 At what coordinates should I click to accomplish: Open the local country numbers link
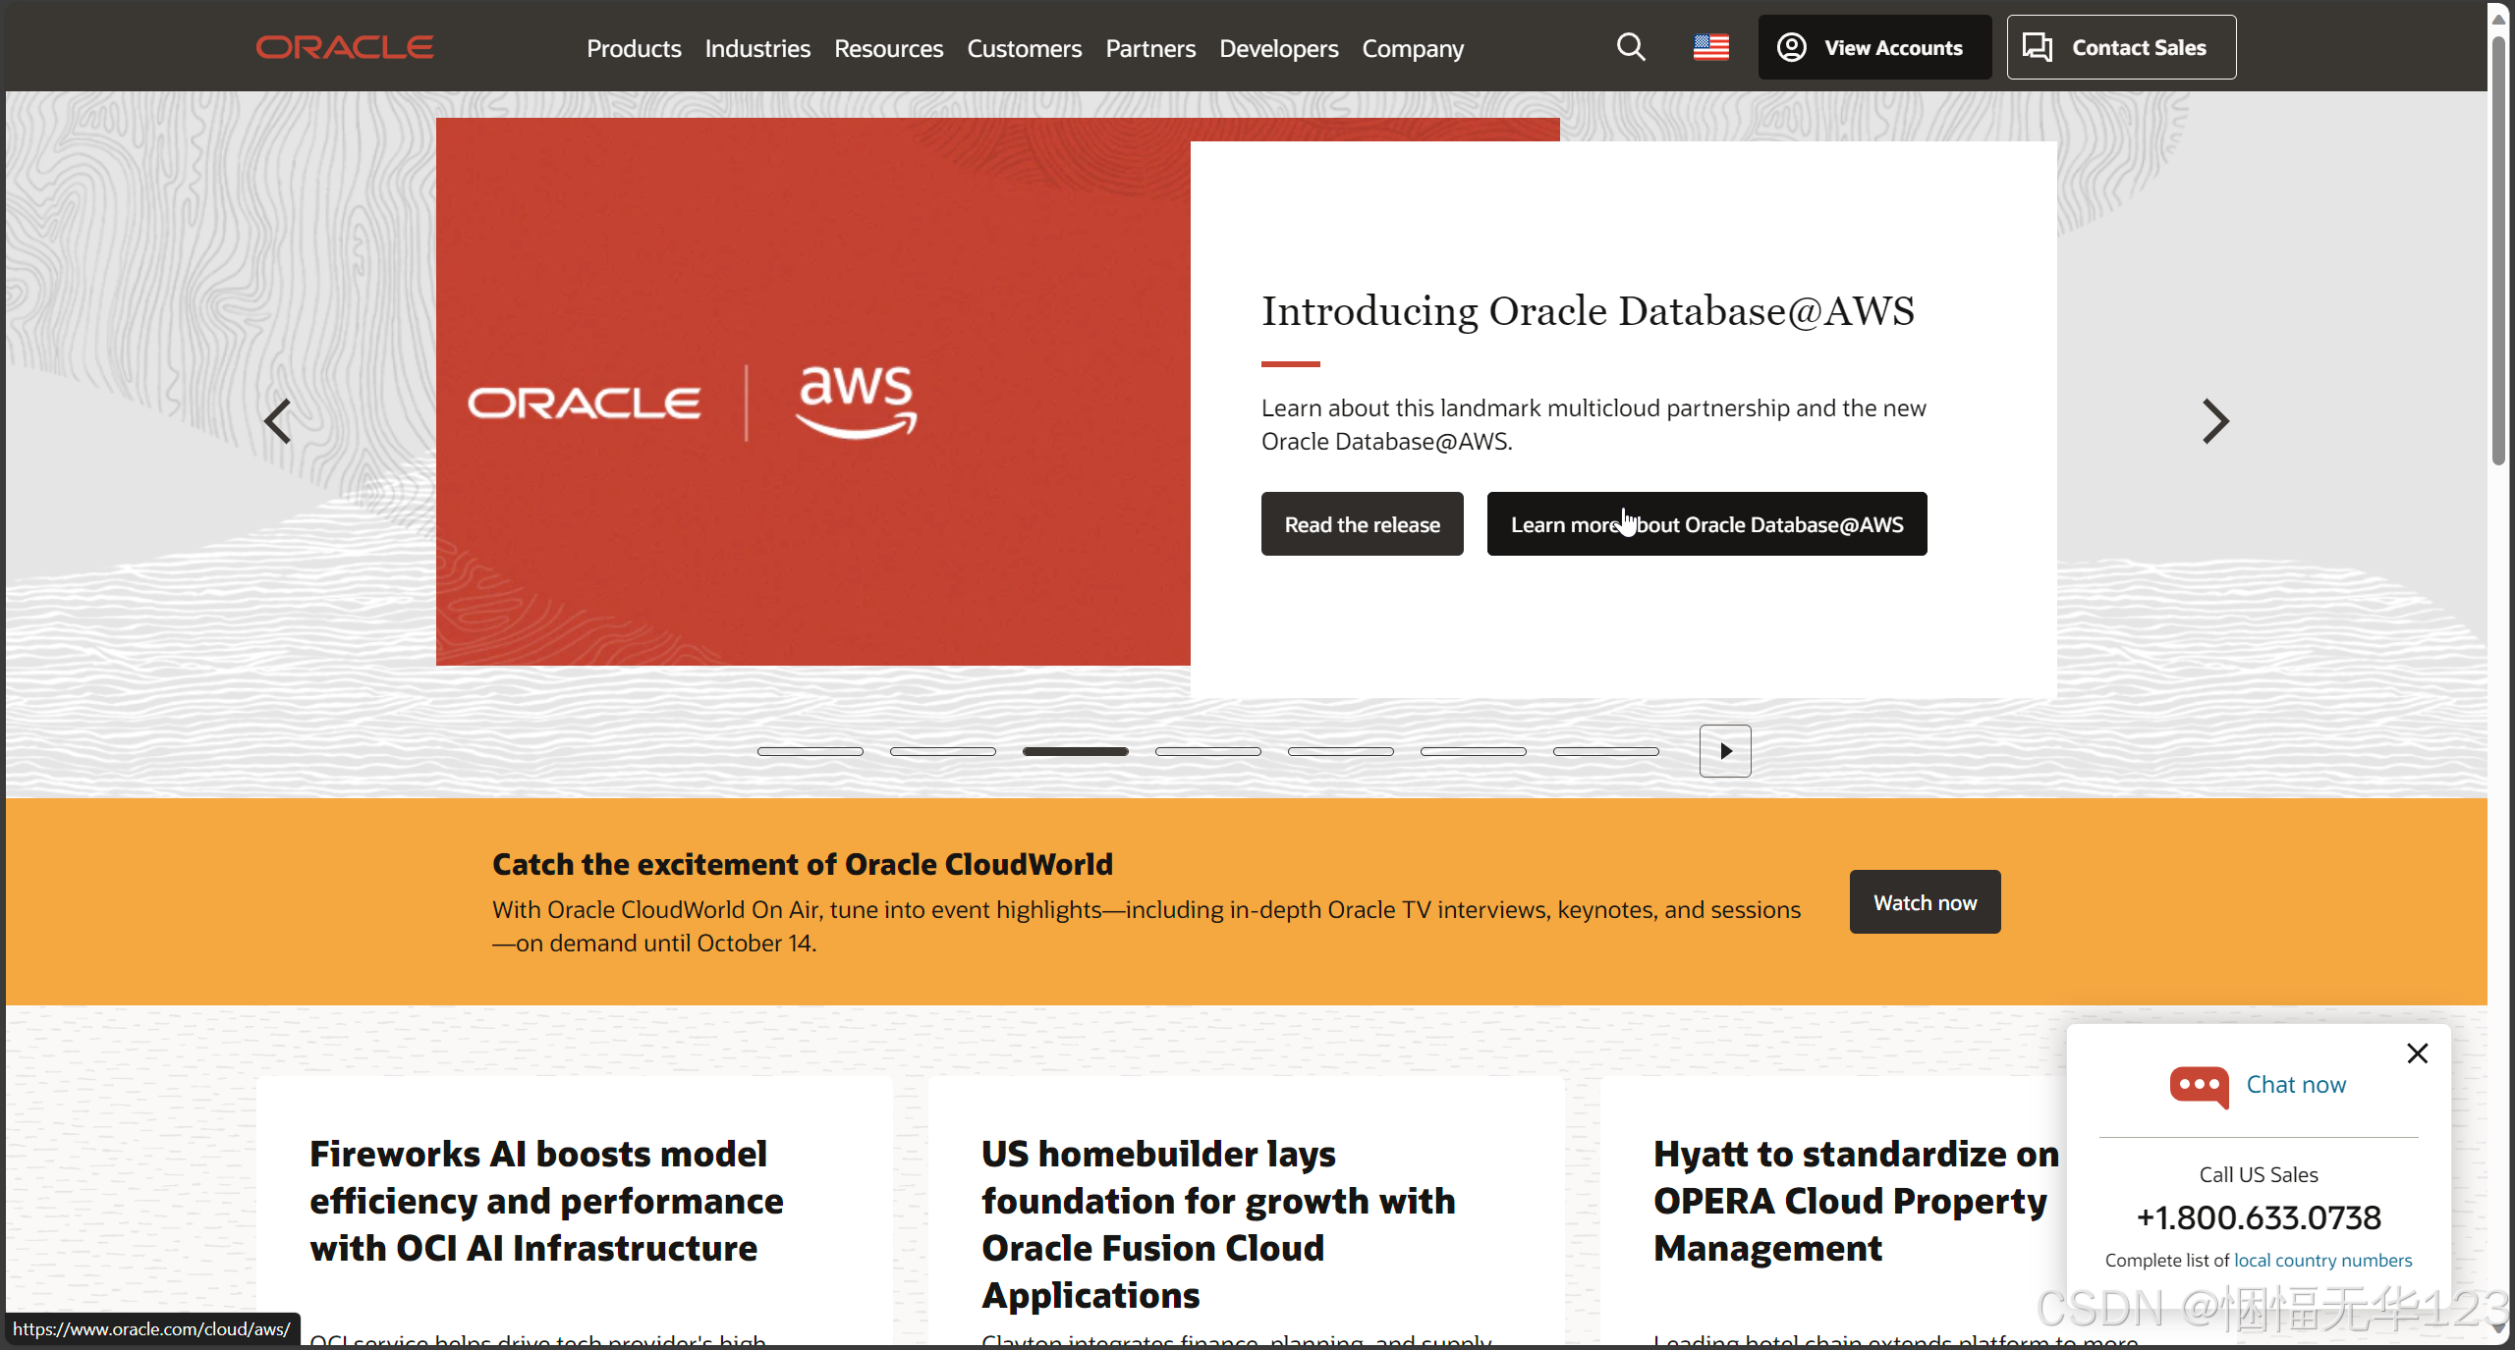coord(2322,1260)
